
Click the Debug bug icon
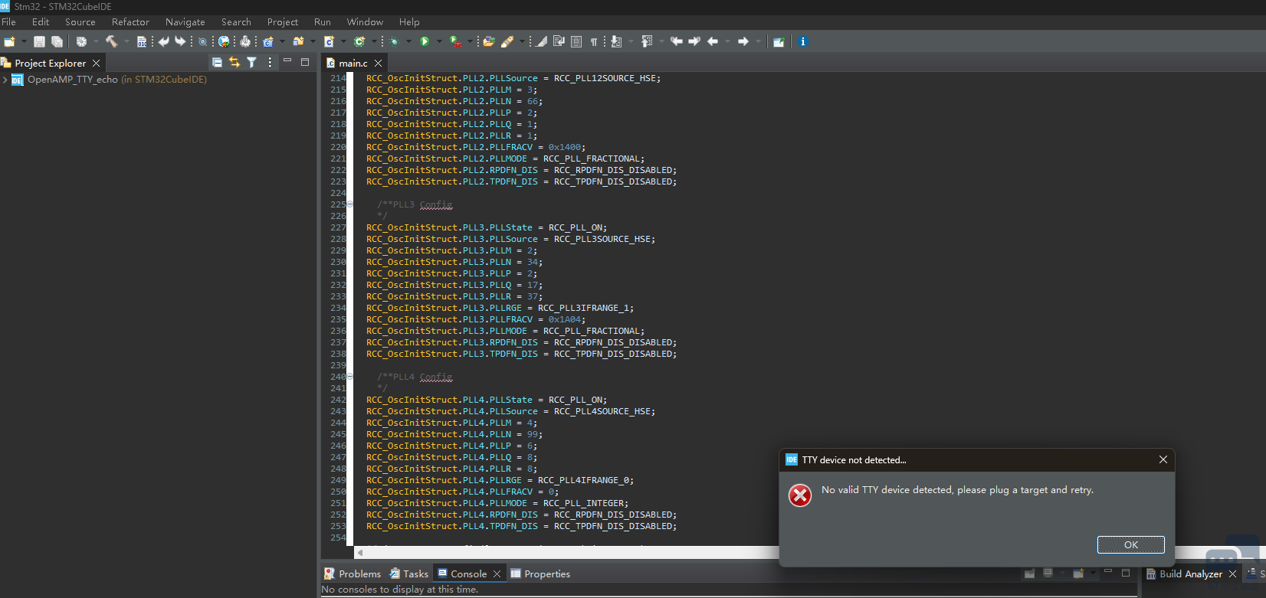[395, 41]
